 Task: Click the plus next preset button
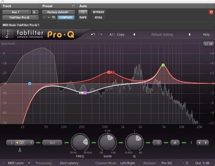point(49,18)
